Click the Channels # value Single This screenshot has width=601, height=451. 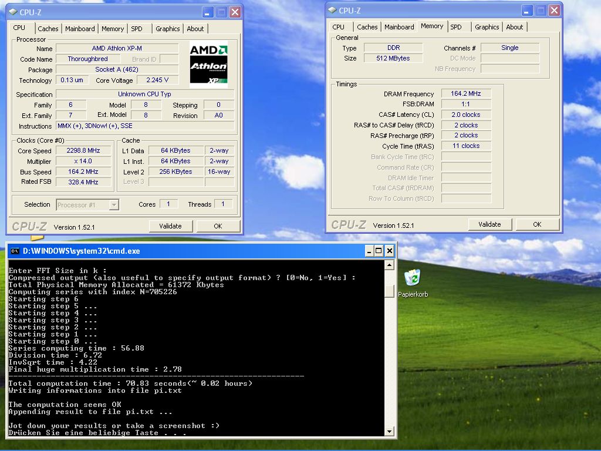point(510,48)
